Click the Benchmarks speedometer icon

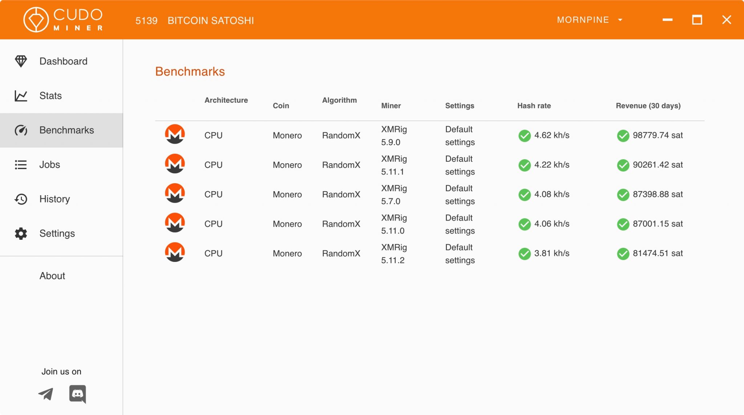tap(21, 130)
